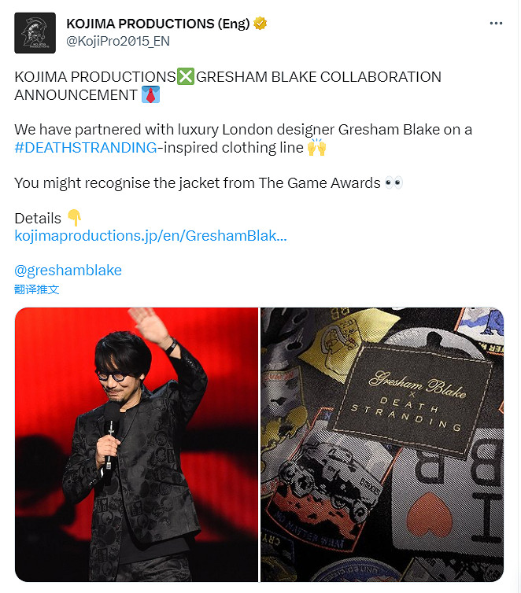Click the 翻译推文 translate tweet link
The height and width of the screenshot is (593, 521).
37,289
